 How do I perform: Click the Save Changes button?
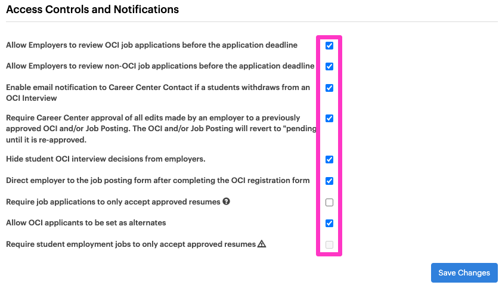tap(464, 273)
